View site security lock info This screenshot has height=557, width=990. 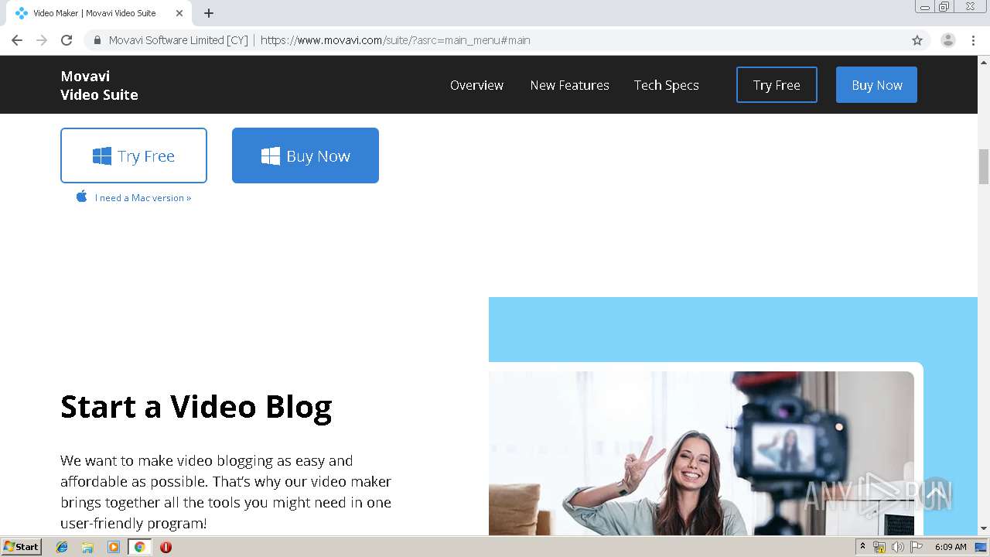click(97, 40)
